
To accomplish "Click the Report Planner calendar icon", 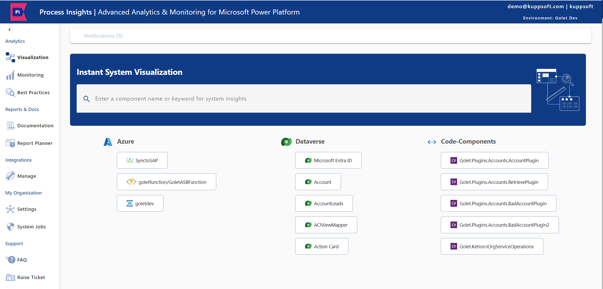I will 10,143.
